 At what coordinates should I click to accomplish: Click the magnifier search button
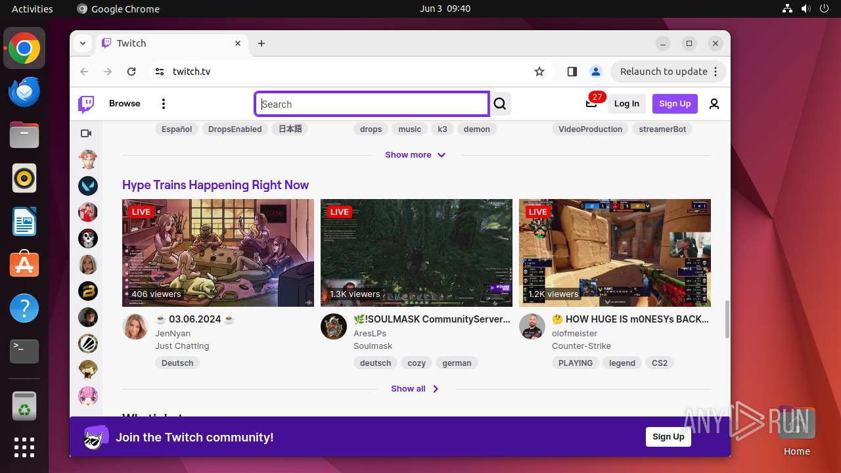point(500,104)
